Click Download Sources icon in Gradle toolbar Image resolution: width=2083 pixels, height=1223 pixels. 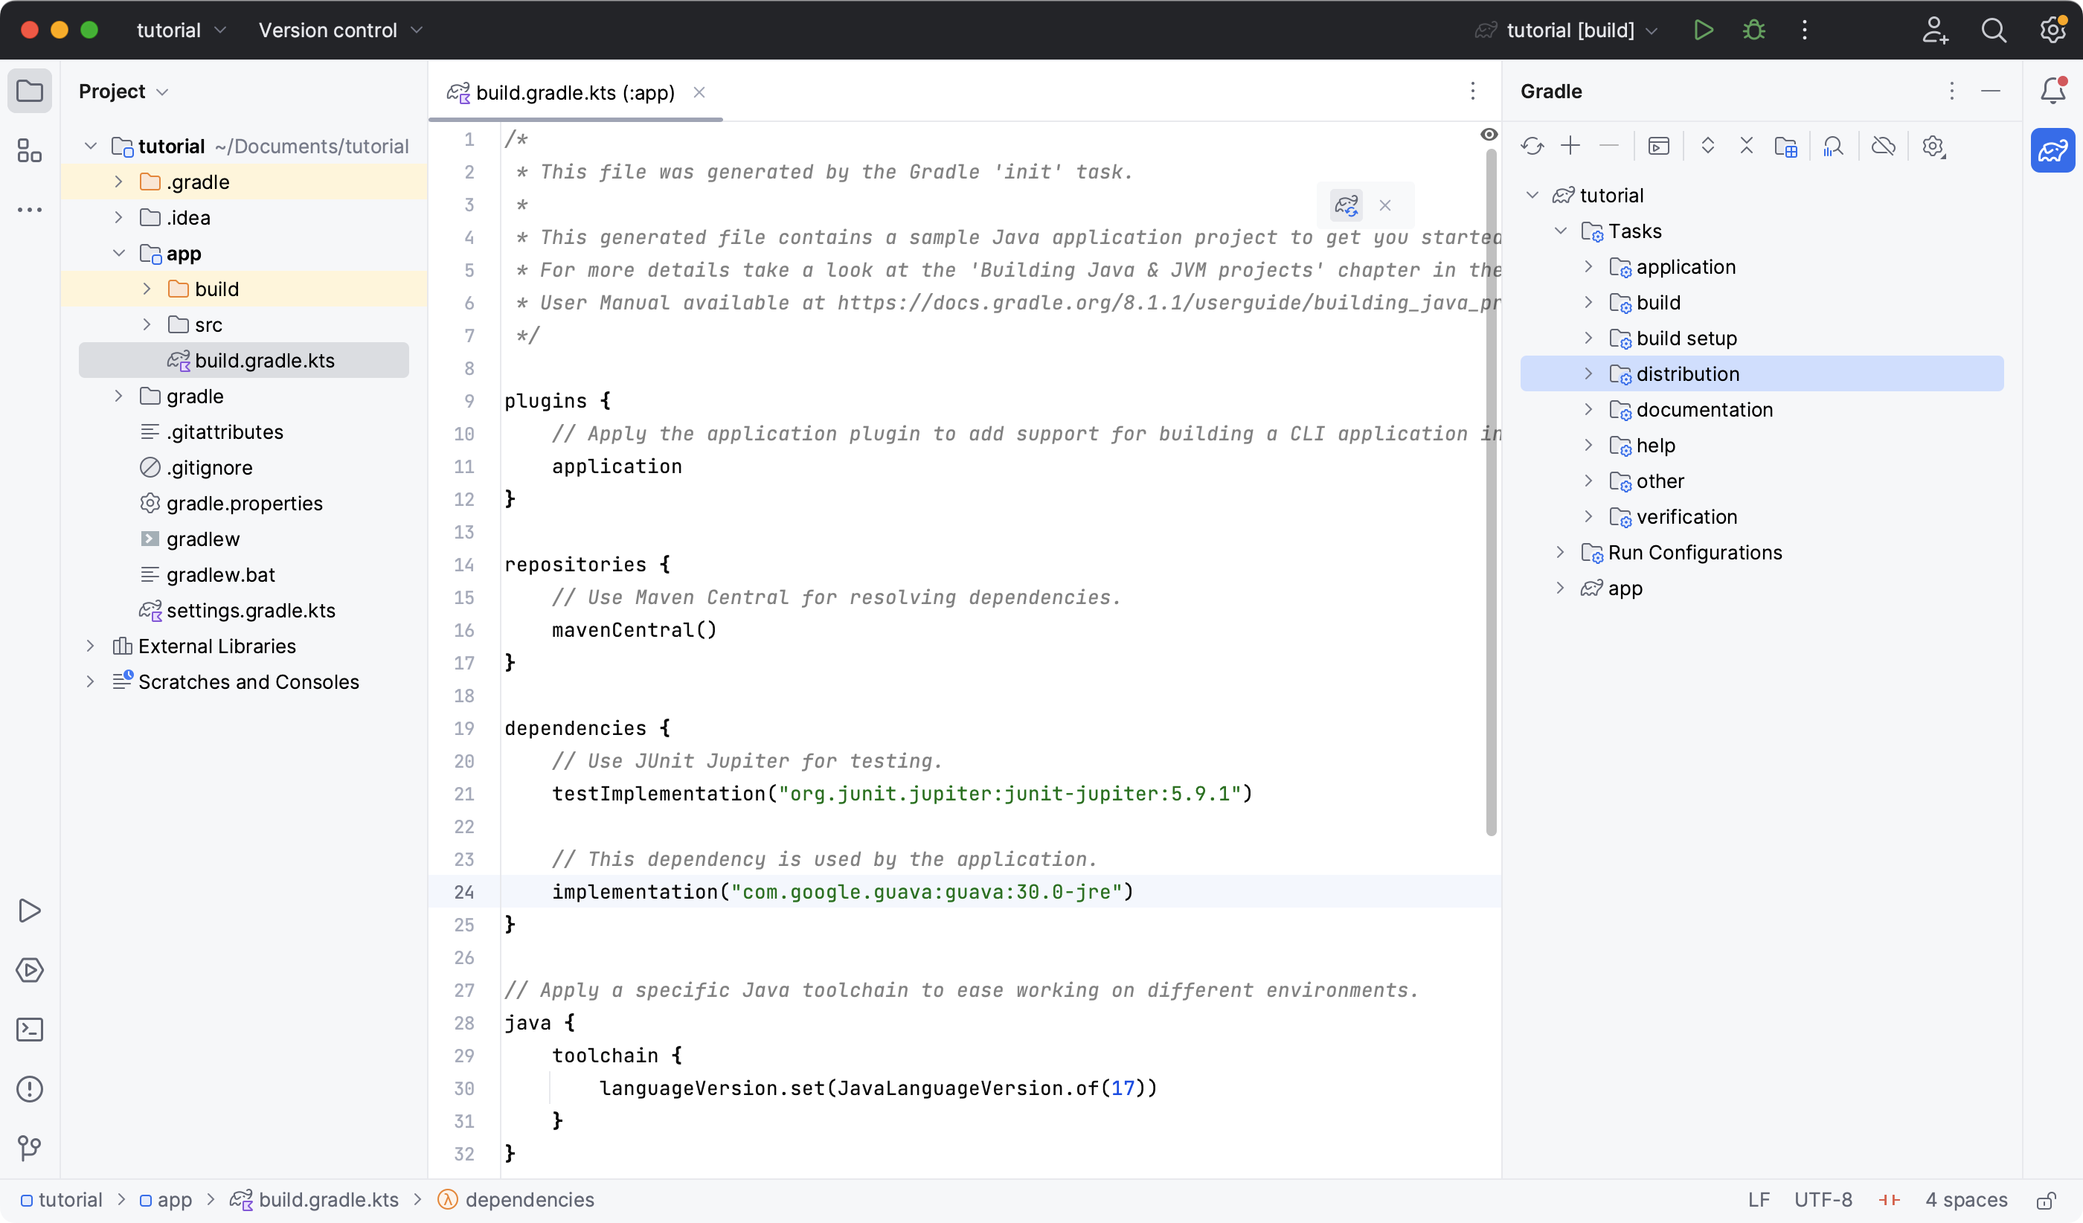[1785, 147]
